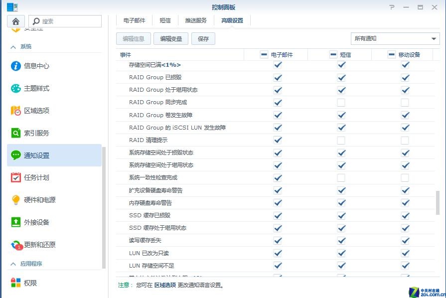Click the control panel app icon in title bar
The height and width of the screenshot is (298, 446).
click(x=12, y=7)
